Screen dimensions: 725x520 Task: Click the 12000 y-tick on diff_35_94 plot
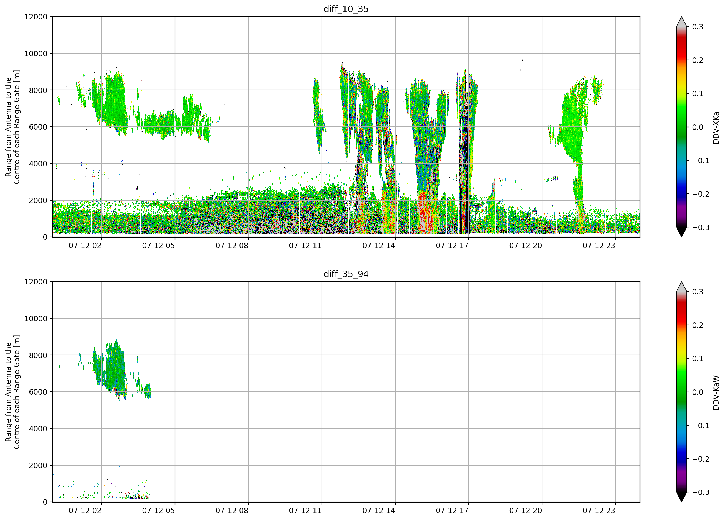(x=36, y=282)
